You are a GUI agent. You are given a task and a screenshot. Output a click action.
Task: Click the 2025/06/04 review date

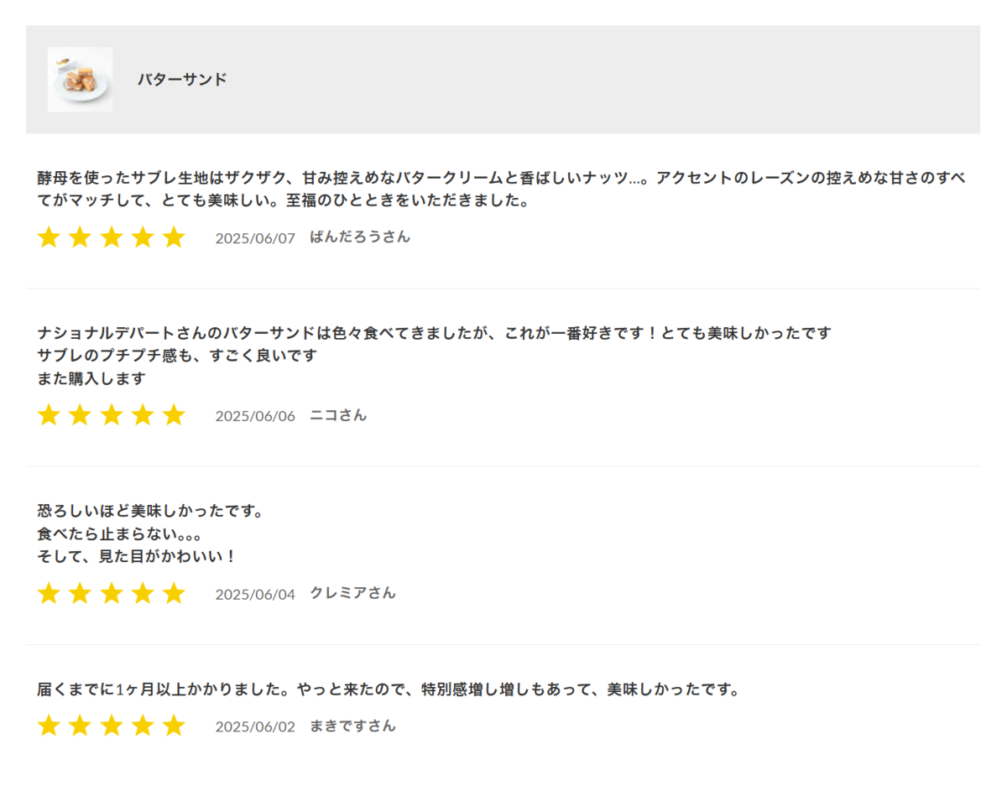click(x=255, y=595)
